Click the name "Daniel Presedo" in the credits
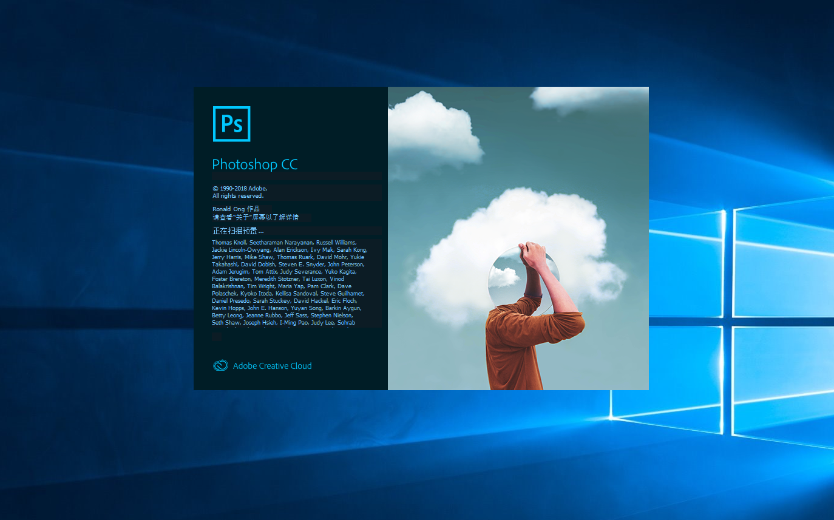The image size is (834, 520). [231, 301]
